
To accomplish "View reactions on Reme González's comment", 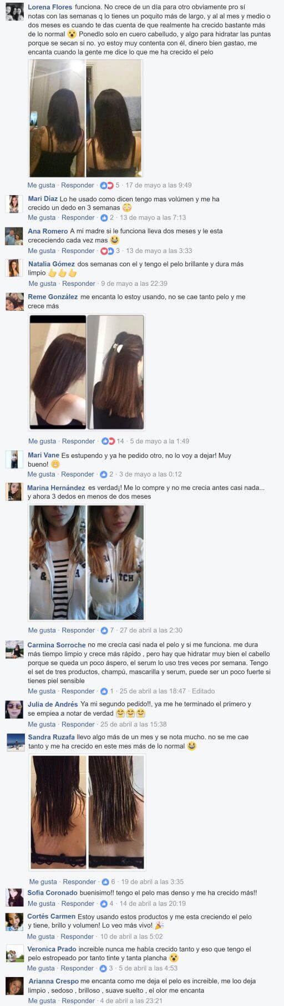I will point(108,441).
